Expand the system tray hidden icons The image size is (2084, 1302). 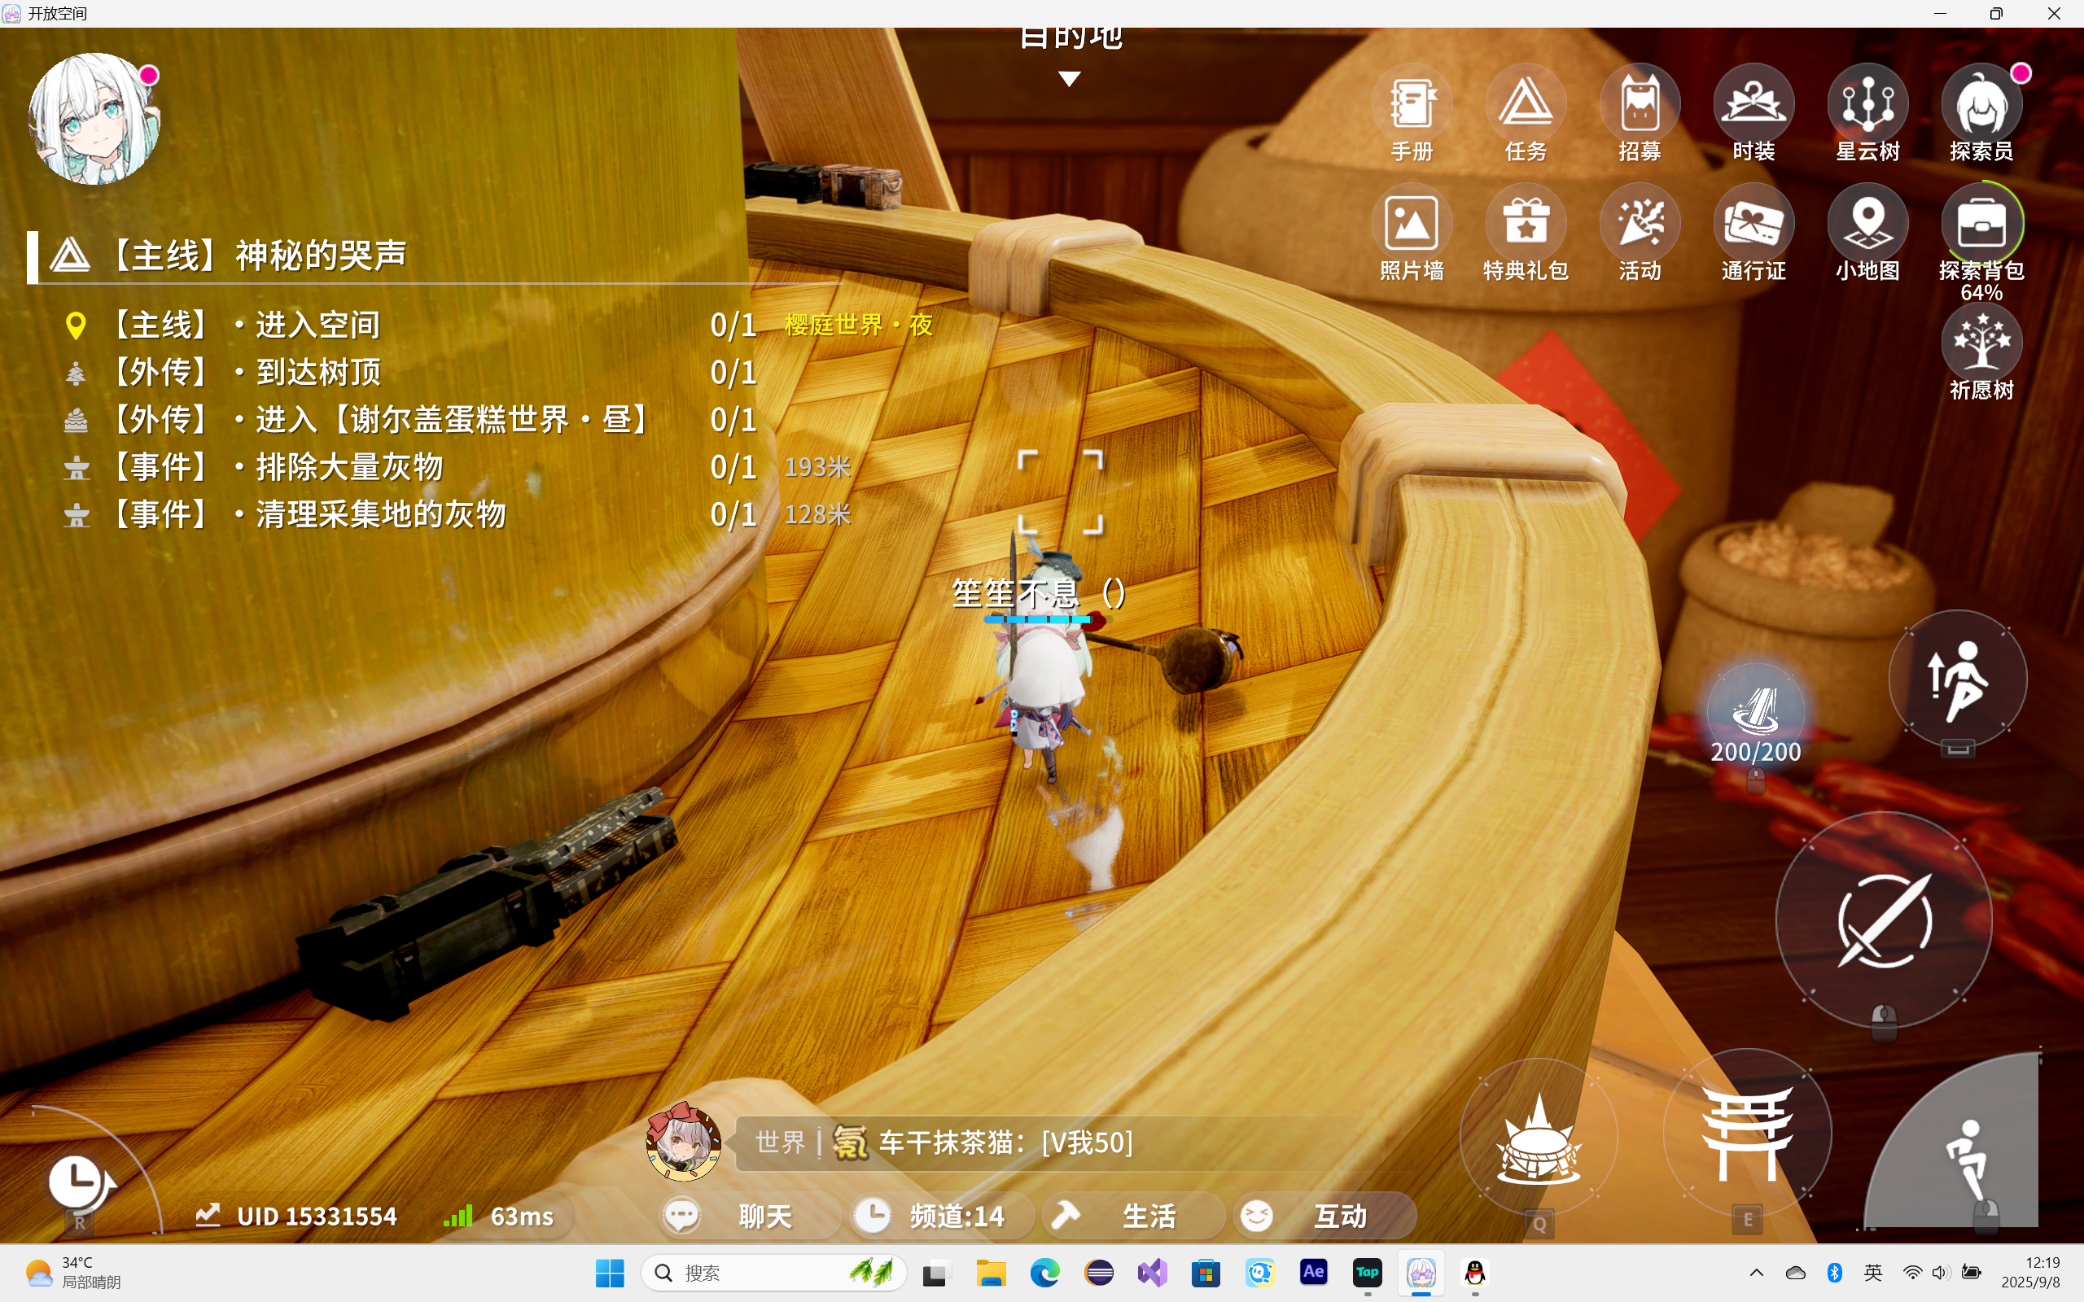[1757, 1273]
